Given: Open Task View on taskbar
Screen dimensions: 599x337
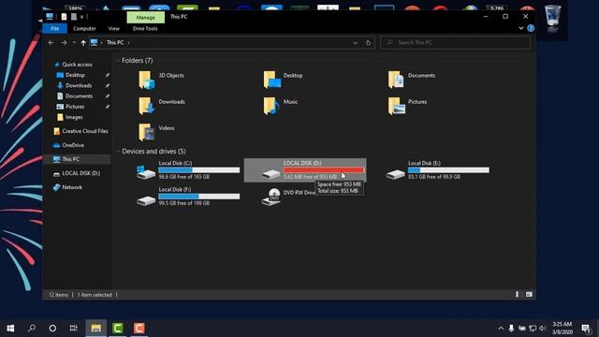Looking at the screenshot, I should click(74, 329).
